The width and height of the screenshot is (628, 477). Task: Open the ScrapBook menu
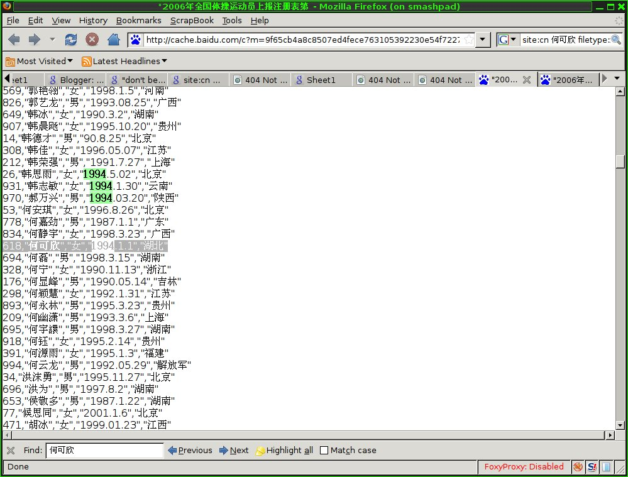click(192, 20)
